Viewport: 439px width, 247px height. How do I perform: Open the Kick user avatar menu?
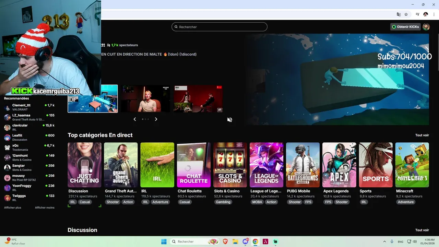pos(426,27)
